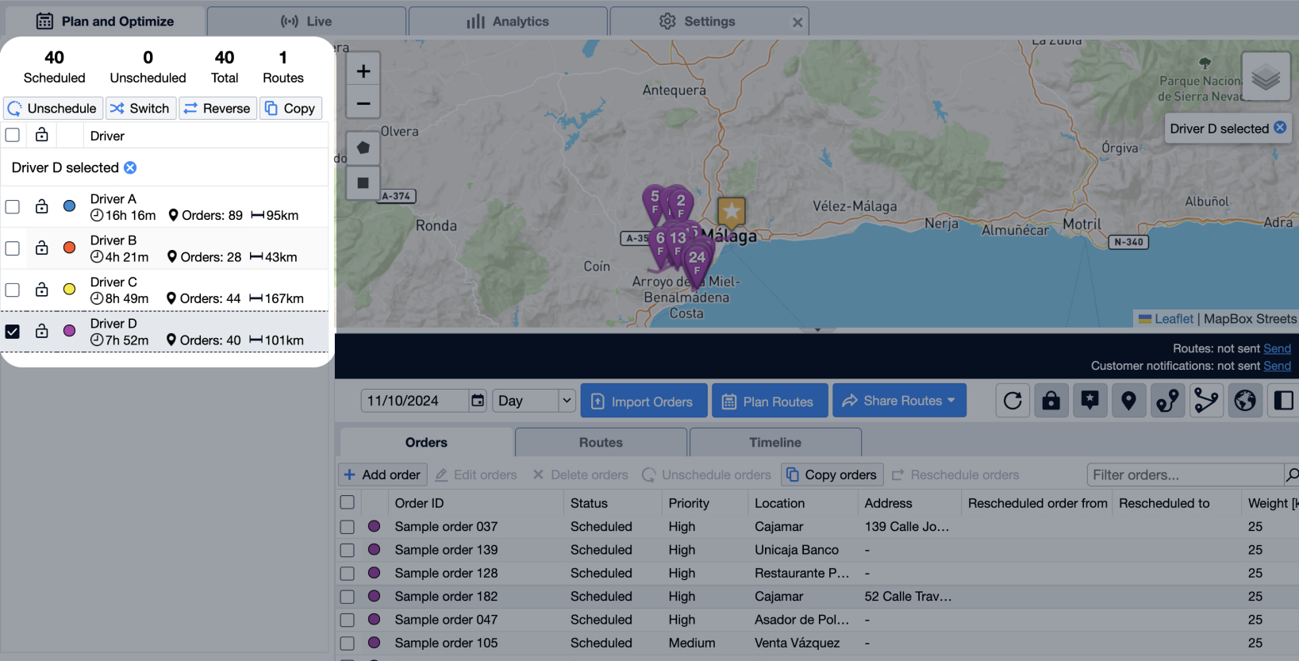
Task: Switch to the Timeline tab
Action: [774, 443]
